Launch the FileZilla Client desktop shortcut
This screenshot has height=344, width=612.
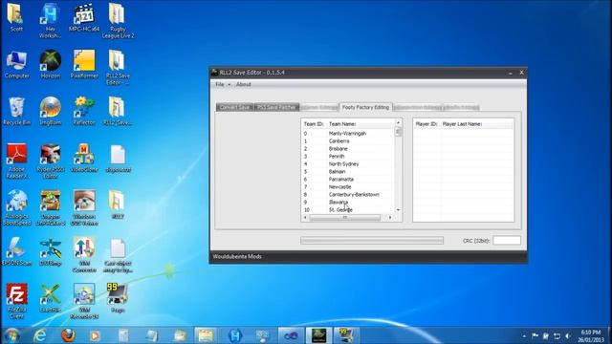16,301
